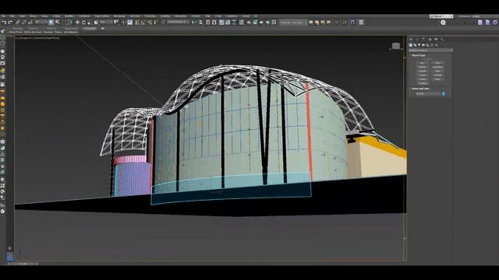Viewport: 499px width, 280px height.
Task: Click the Teapot primitive button
Action: 423,79
